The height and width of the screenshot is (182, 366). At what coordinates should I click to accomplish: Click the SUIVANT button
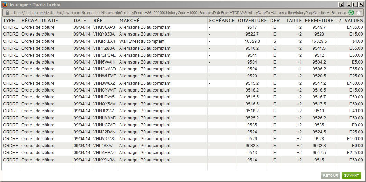(351, 176)
